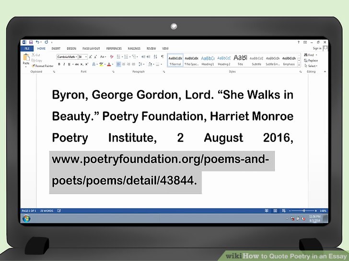Click the 23 WORDS count in status bar
Screen dimensions: 349x261
(47, 211)
